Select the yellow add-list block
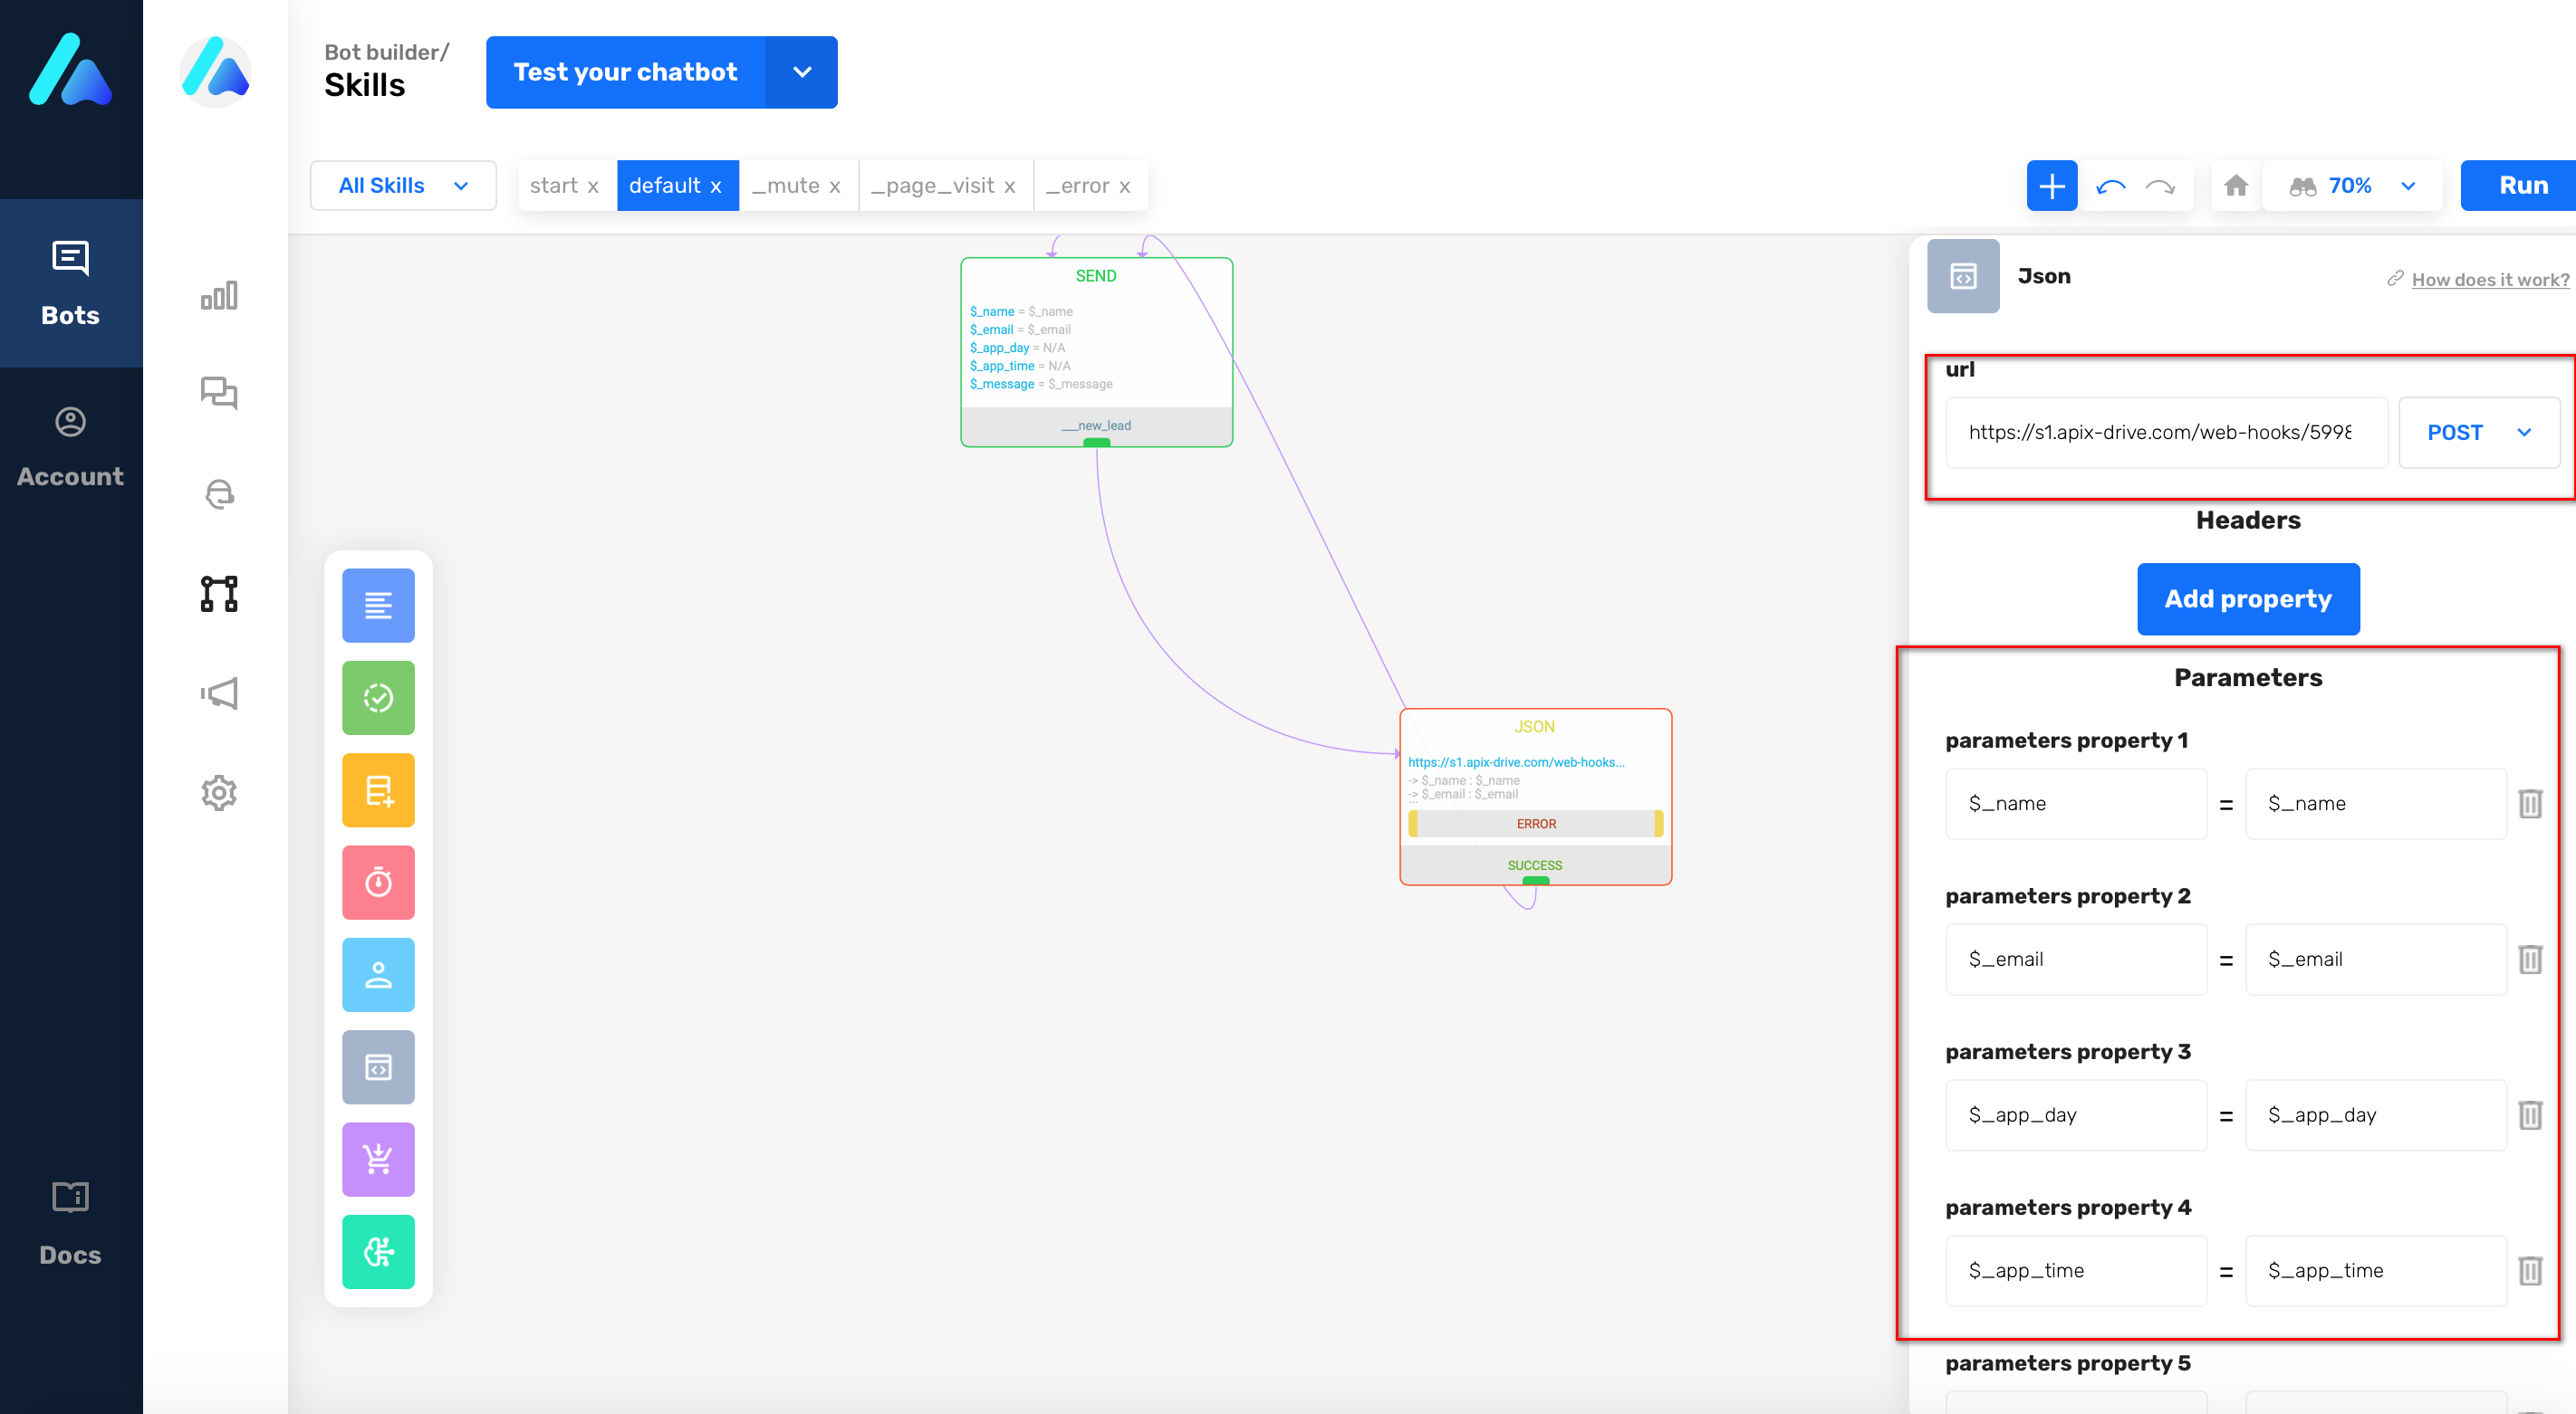The width and height of the screenshot is (2576, 1414). tap(378, 790)
